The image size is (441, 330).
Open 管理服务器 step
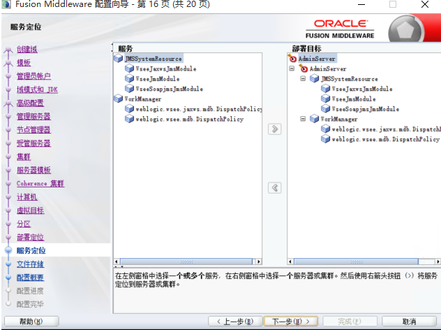pos(33,116)
